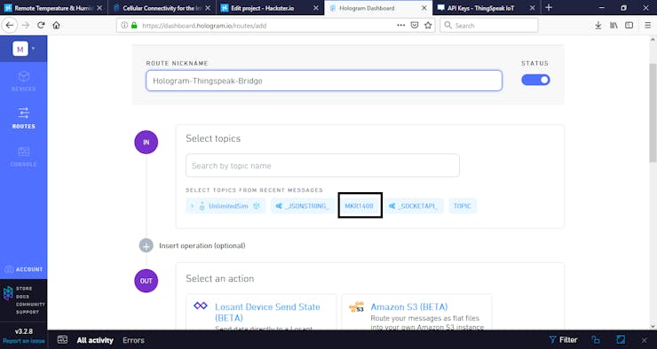This screenshot has width=657, height=349.
Task: Open the Support link in sidebar
Action: pos(28,312)
